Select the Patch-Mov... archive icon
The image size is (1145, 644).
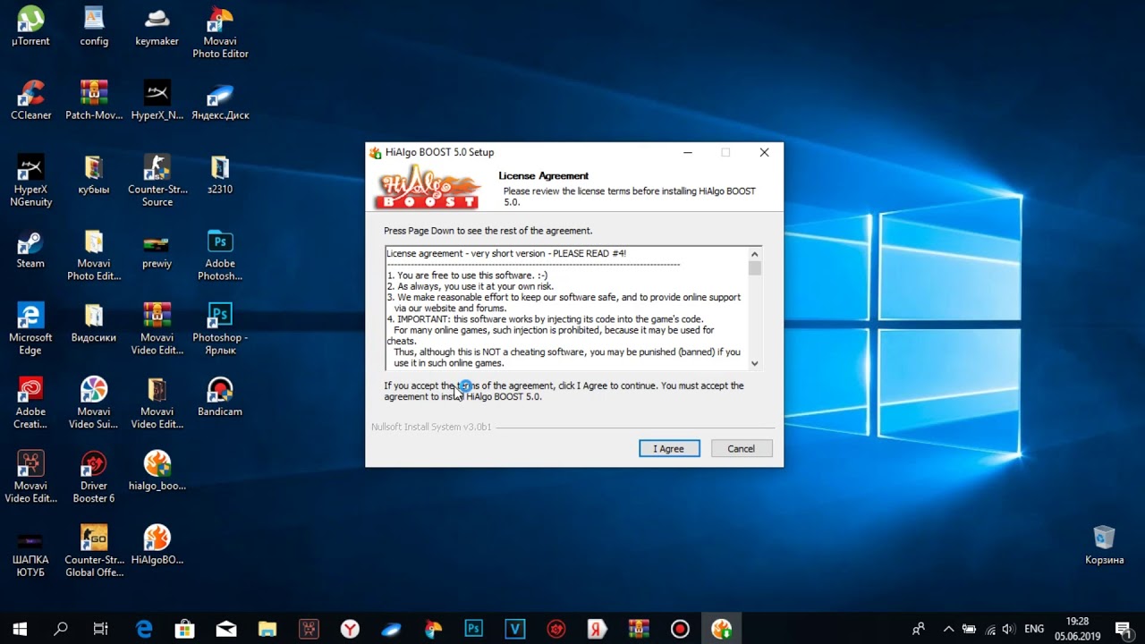94,101
